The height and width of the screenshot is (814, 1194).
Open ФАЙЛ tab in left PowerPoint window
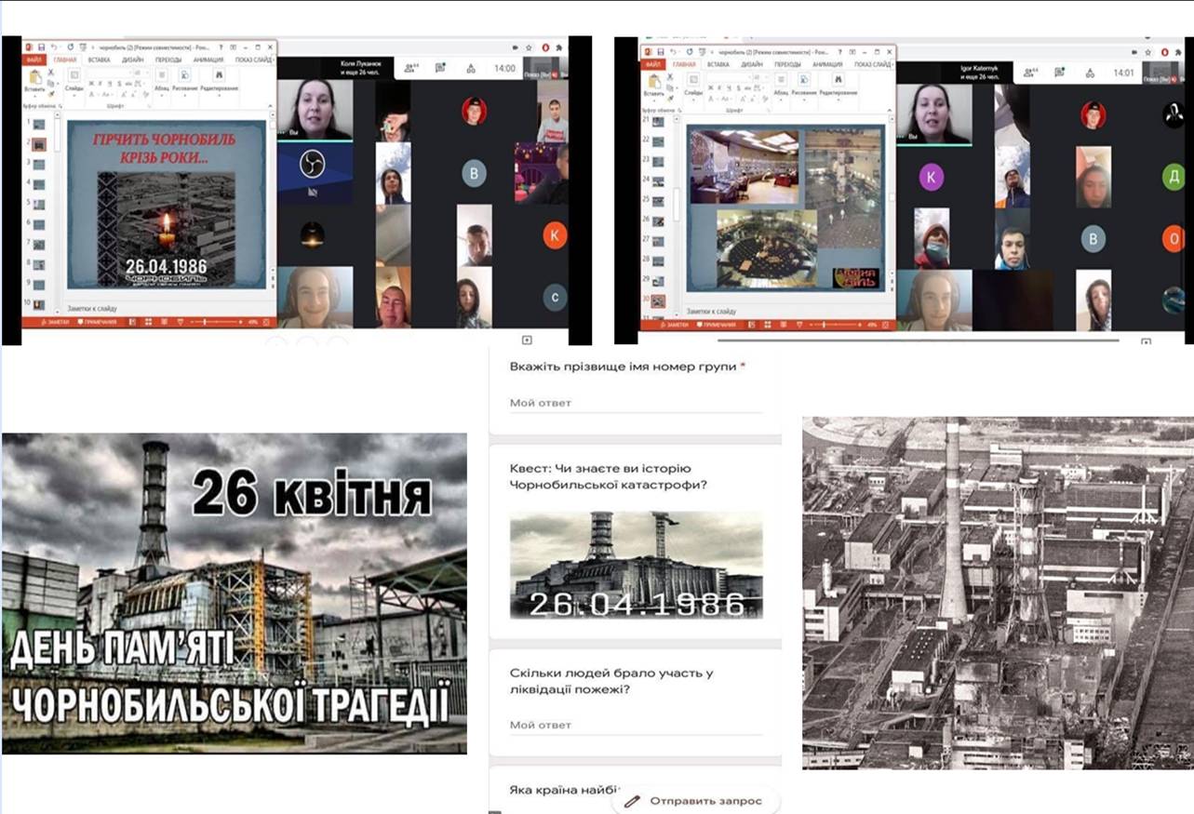[34, 60]
